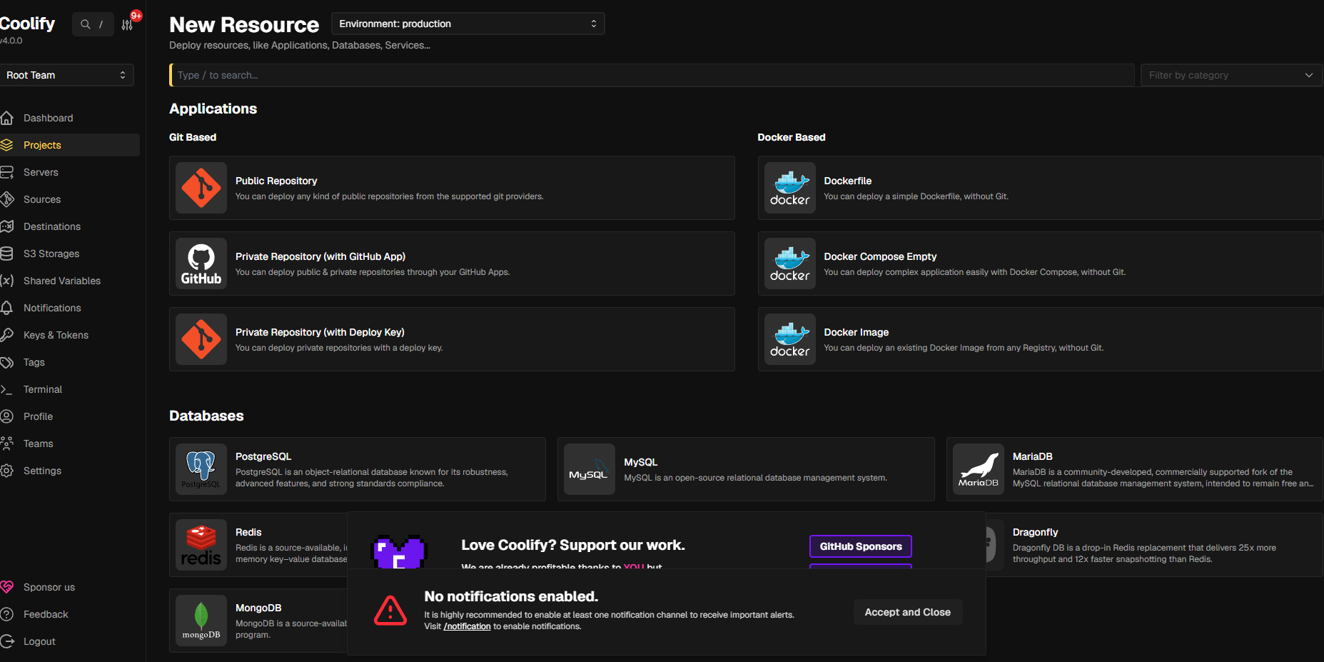Screen dimensions: 1324x662
Task: Click the Tags icon in sidebar
Action: [7, 362]
